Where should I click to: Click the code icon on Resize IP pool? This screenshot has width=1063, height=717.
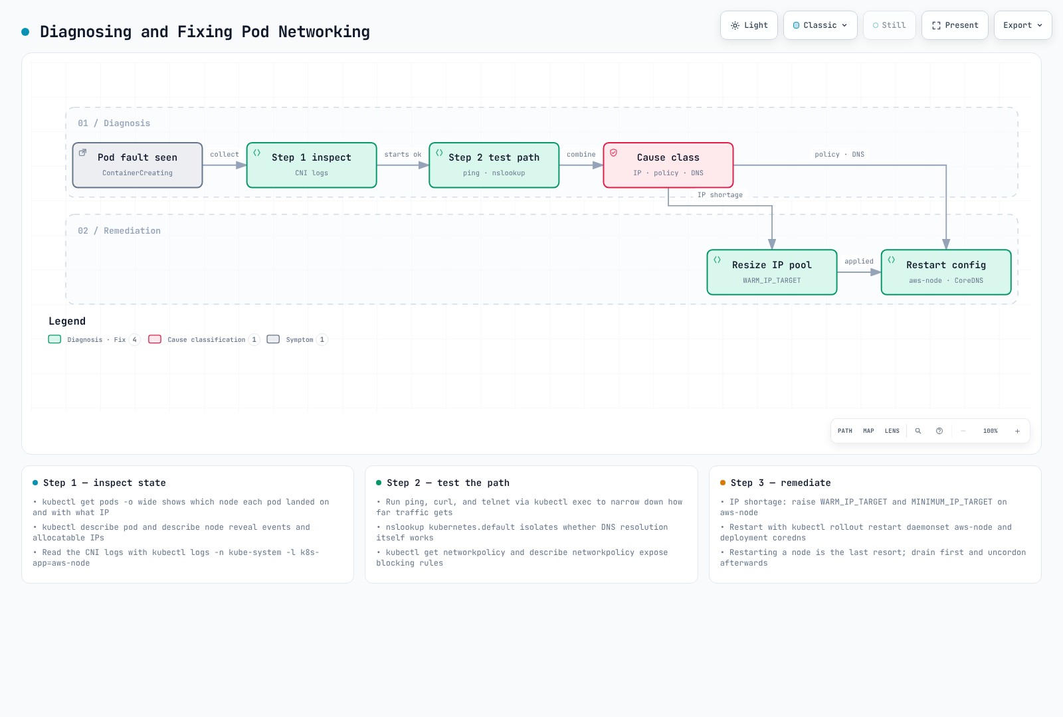tap(718, 260)
